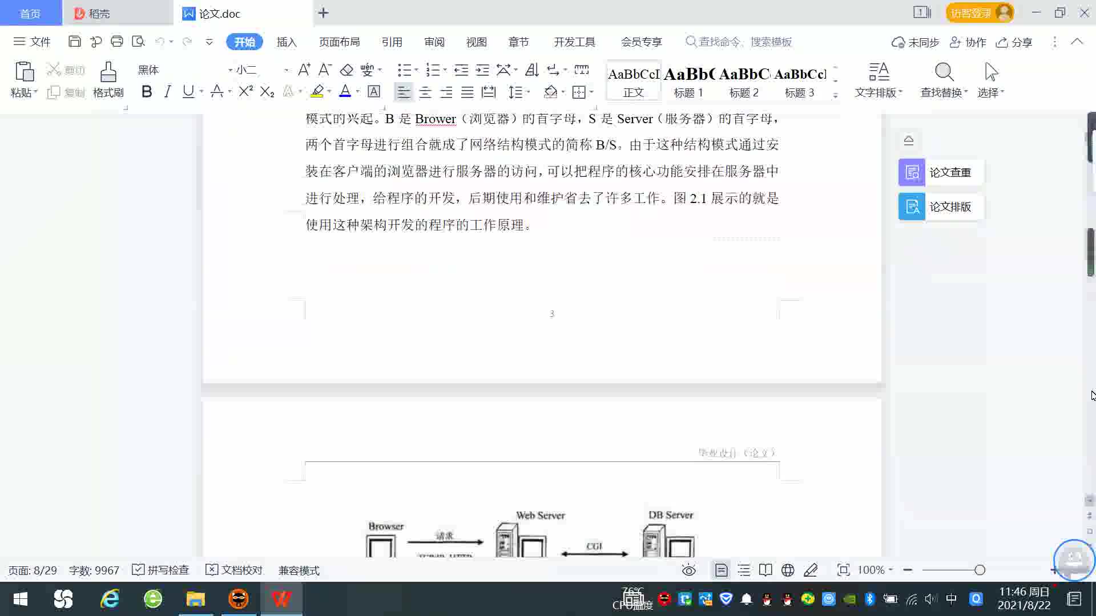Expand the highlight color dropdown arrow
This screenshot has height=616, width=1096.
tap(329, 92)
